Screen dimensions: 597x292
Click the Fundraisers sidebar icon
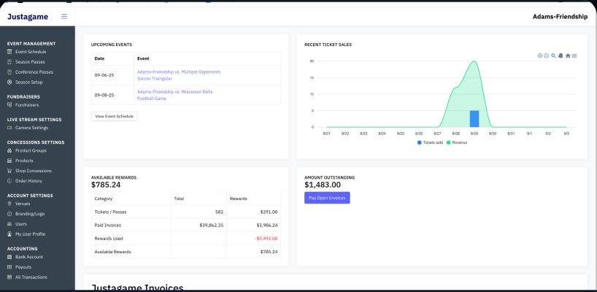9,105
